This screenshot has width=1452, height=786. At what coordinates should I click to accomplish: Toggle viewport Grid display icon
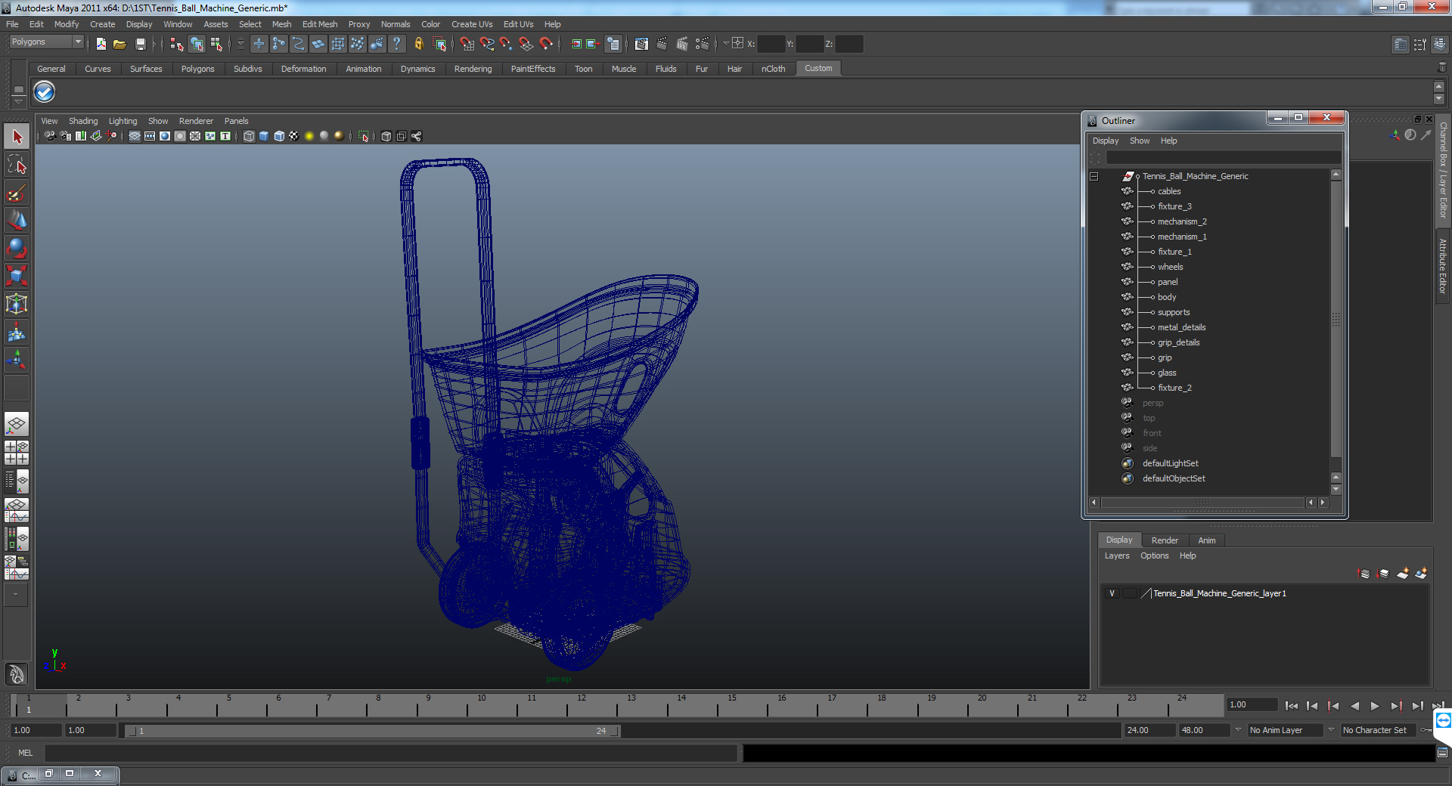(135, 136)
